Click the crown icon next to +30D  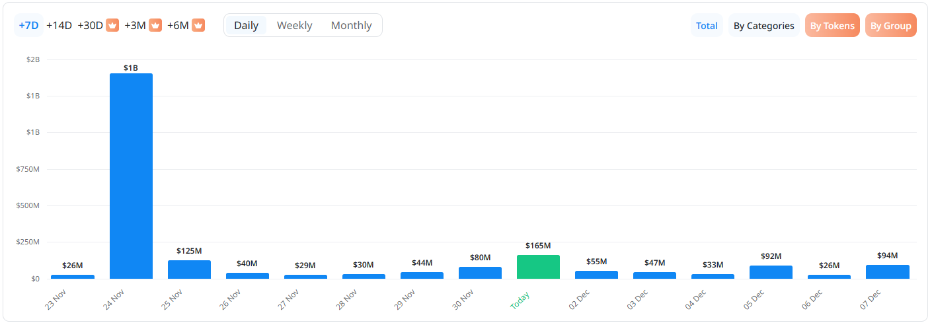pos(112,26)
